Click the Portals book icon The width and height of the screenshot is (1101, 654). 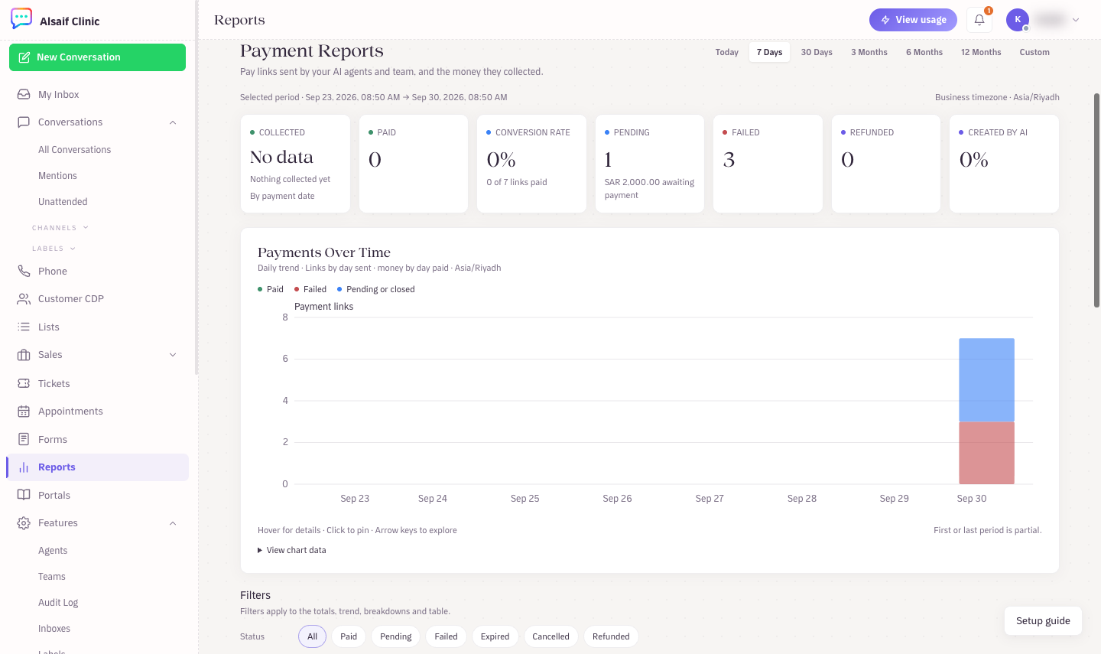point(24,495)
